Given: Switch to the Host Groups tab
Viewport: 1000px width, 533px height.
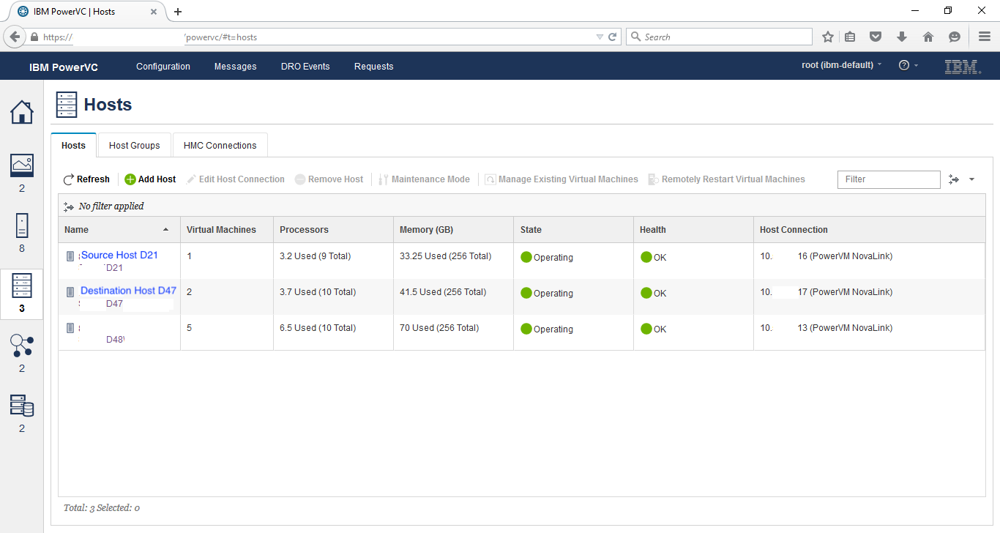Looking at the screenshot, I should pyautogui.click(x=135, y=146).
